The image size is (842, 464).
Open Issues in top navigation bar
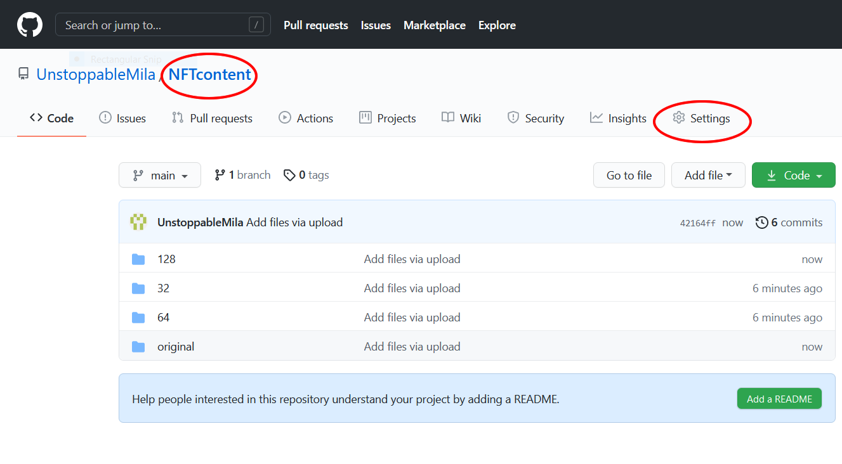tap(376, 25)
